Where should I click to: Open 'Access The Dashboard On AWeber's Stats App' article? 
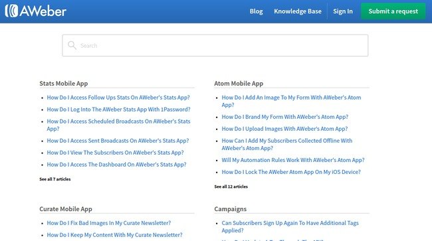click(x=116, y=165)
